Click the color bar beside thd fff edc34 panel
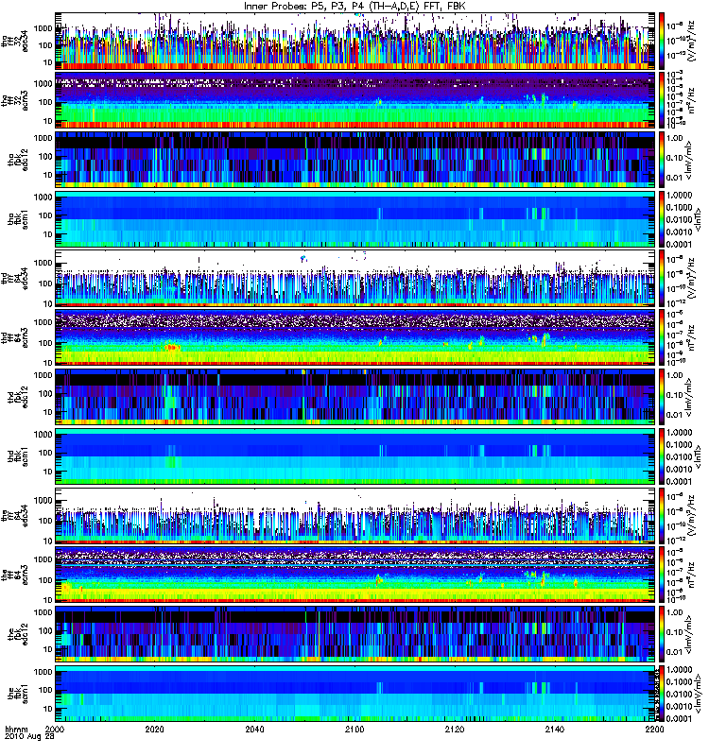 pos(663,278)
